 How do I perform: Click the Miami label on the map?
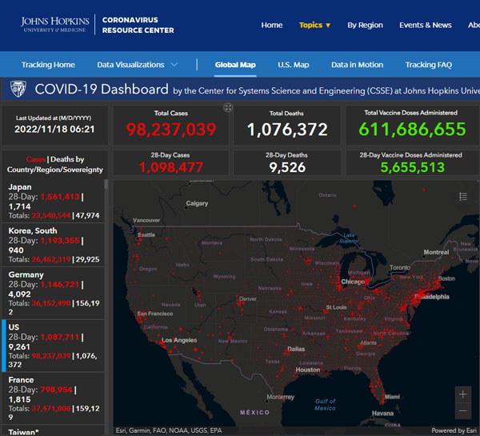392,397
